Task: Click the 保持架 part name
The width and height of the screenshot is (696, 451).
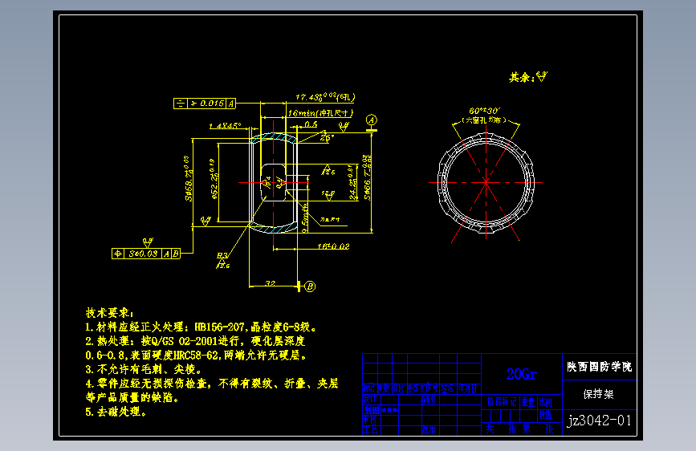Action: [x=598, y=394]
